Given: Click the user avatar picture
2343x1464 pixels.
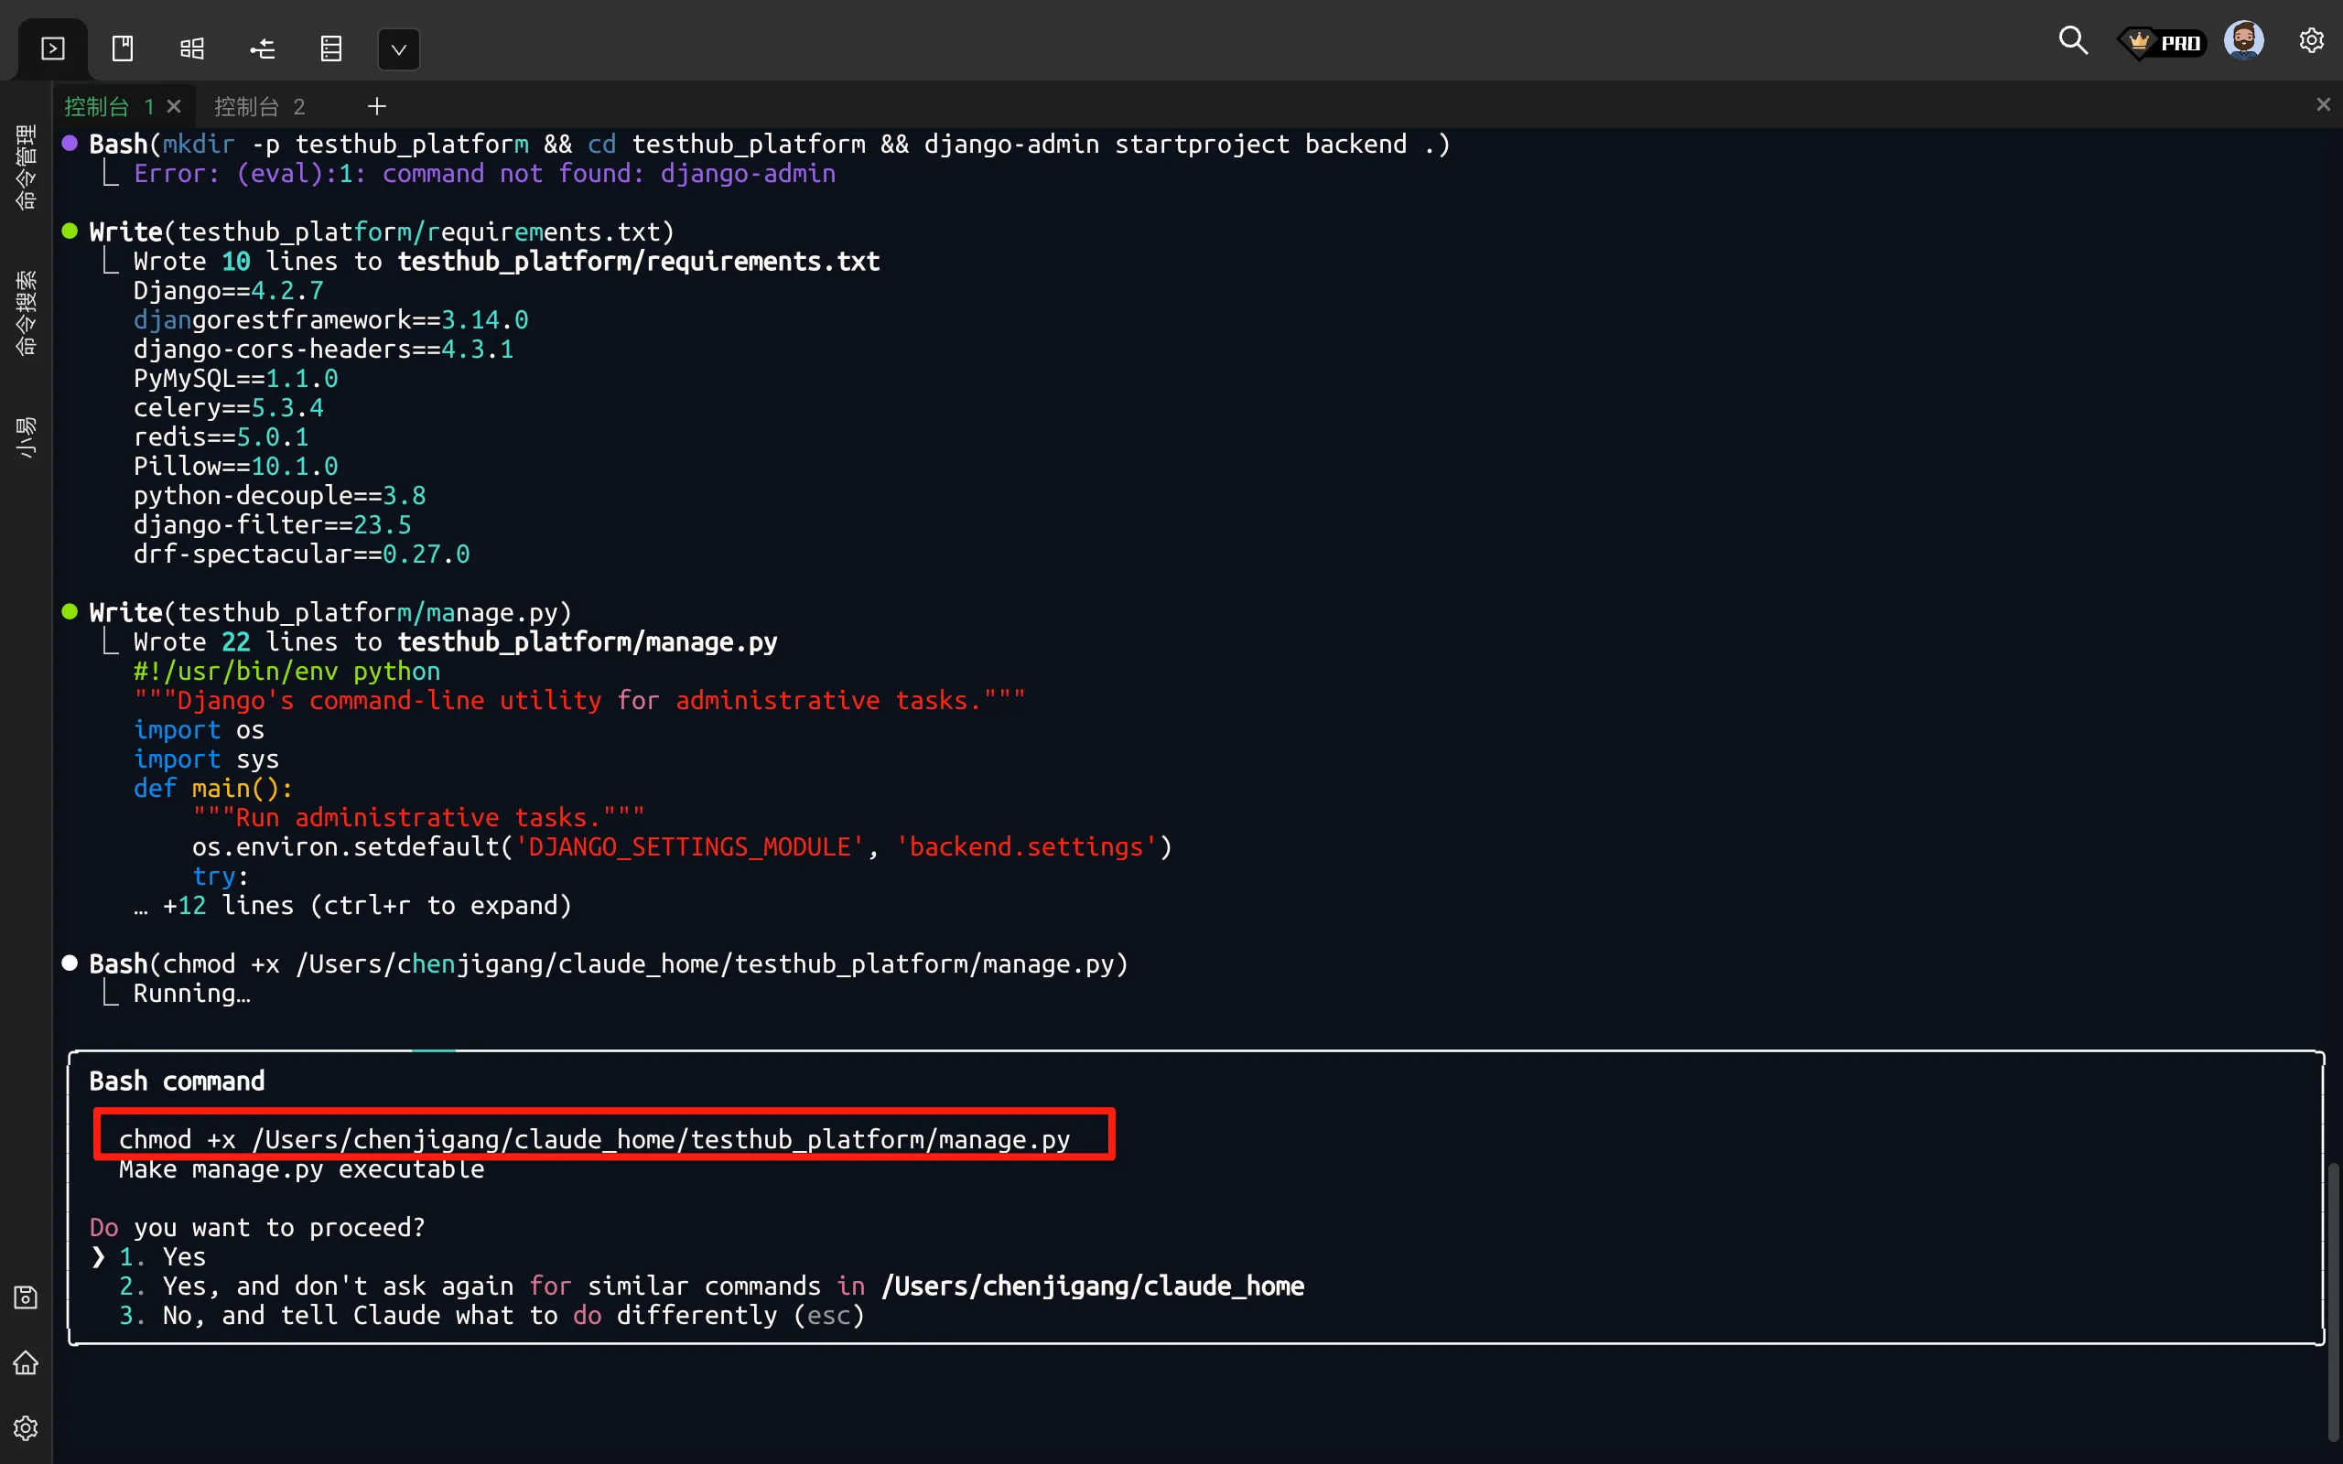Looking at the screenshot, I should [x=2243, y=40].
